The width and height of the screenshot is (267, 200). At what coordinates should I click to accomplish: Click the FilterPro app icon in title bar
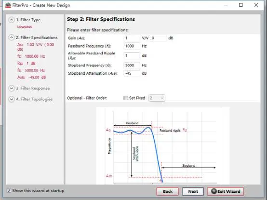(8, 5)
